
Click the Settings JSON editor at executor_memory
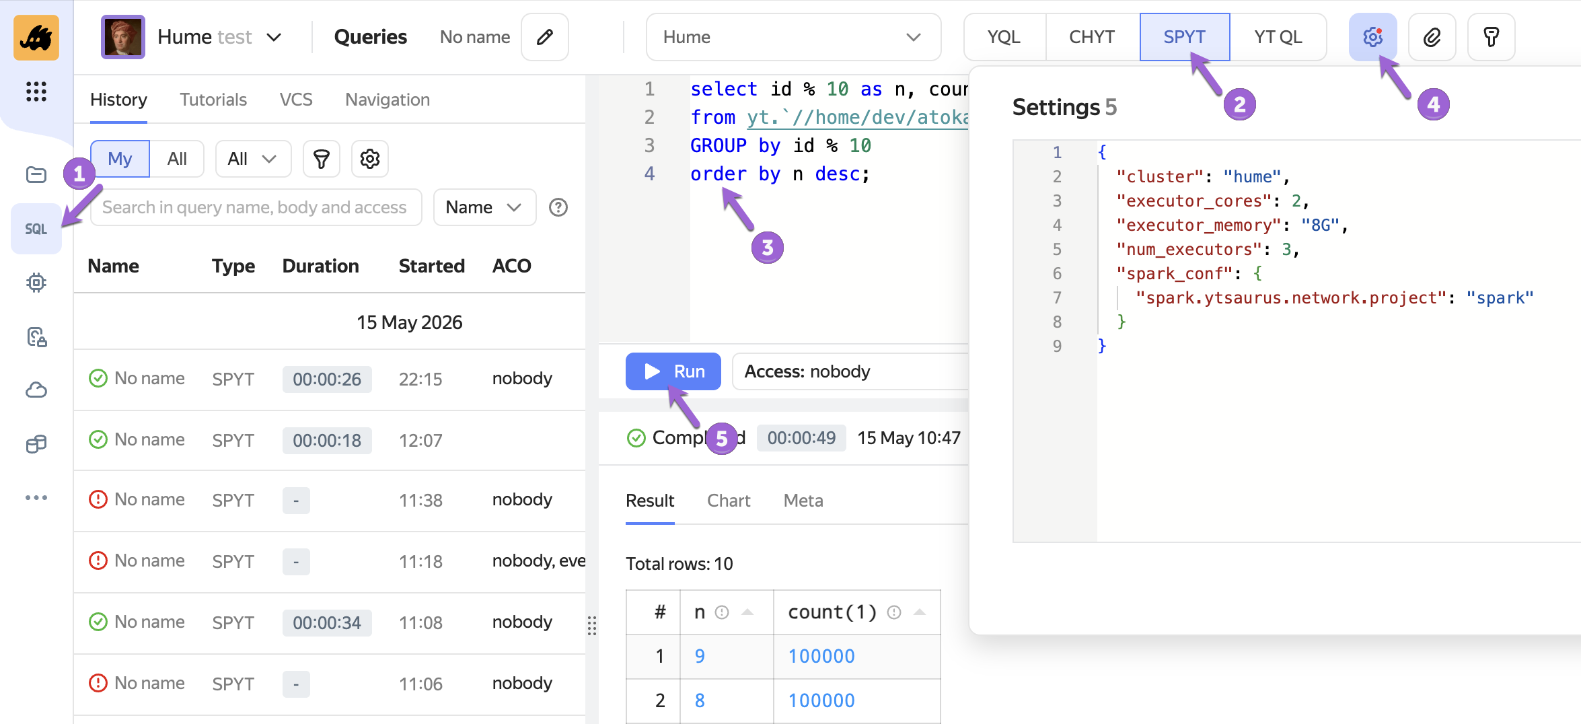point(1233,225)
